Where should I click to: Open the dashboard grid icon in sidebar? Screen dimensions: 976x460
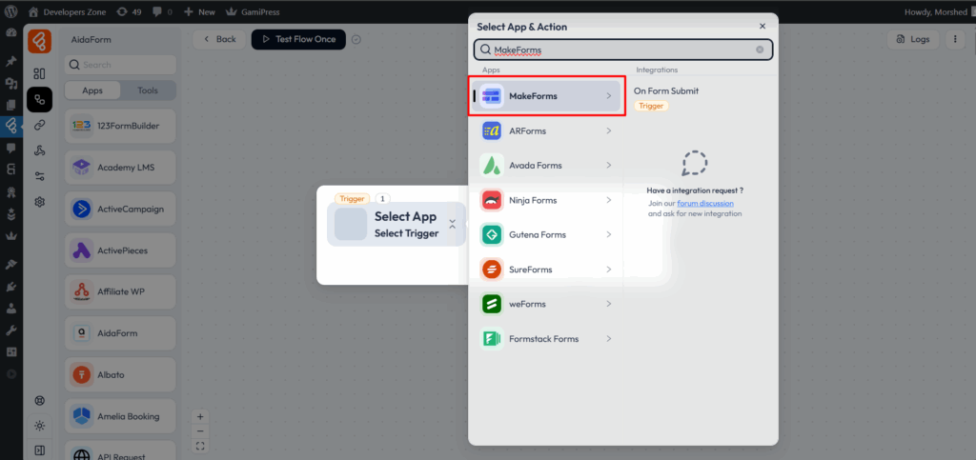click(x=39, y=74)
